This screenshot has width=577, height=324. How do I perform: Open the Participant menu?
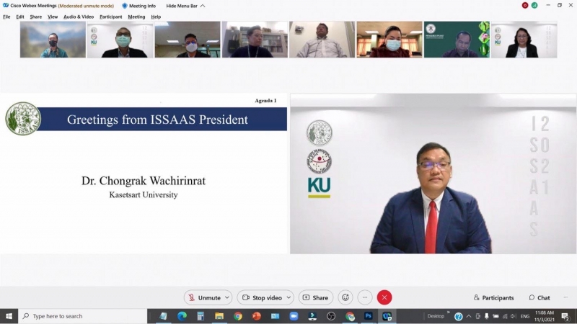point(110,17)
